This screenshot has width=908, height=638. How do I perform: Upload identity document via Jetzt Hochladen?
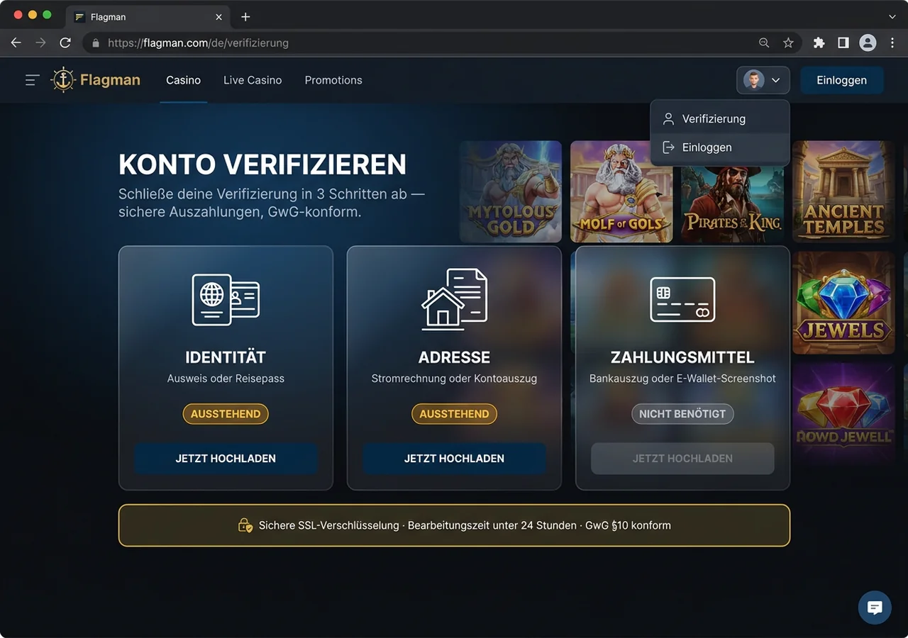click(226, 459)
